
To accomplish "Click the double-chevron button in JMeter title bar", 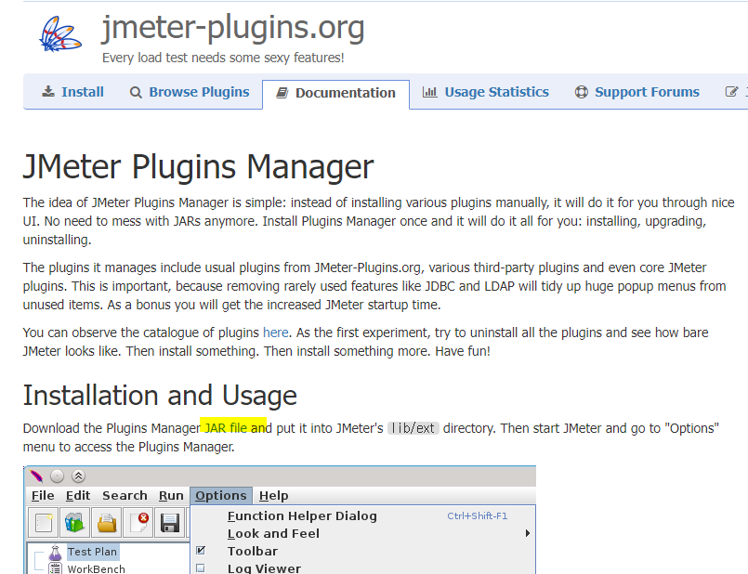I will (78, 476).
